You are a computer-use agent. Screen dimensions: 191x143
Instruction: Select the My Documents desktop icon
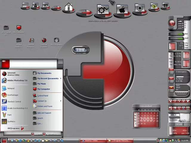56,42
